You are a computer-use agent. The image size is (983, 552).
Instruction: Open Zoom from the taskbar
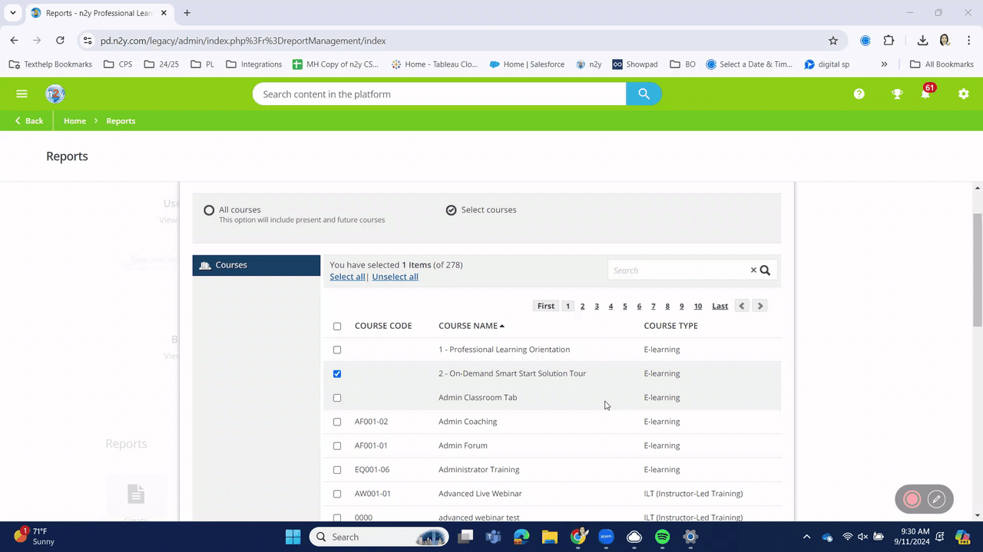pos(605,537)
